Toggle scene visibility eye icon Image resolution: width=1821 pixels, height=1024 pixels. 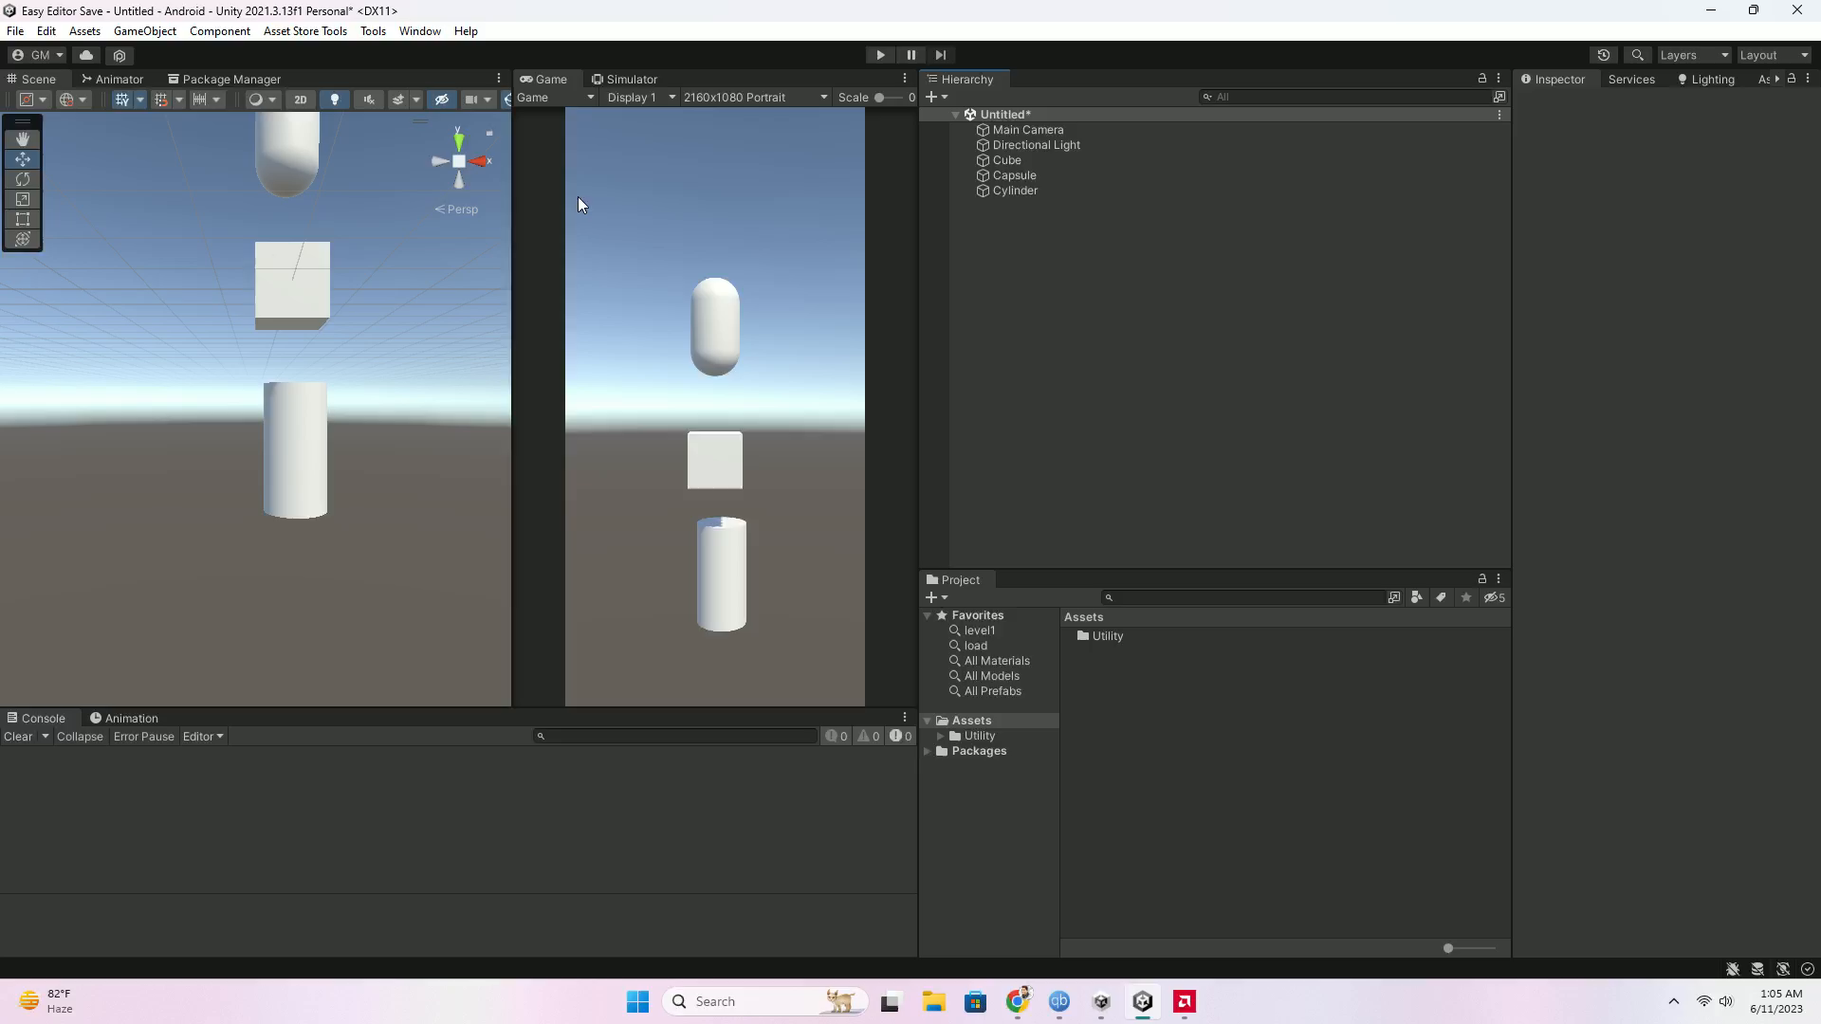(441, 99)
